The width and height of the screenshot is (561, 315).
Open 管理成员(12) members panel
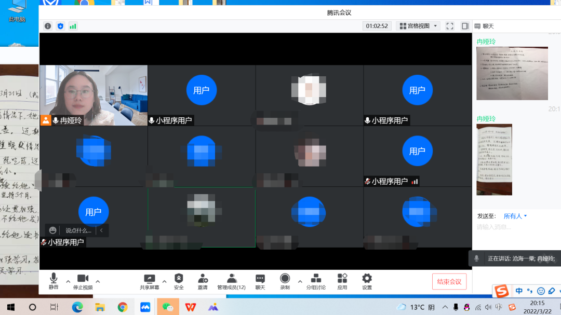point(232,281)
